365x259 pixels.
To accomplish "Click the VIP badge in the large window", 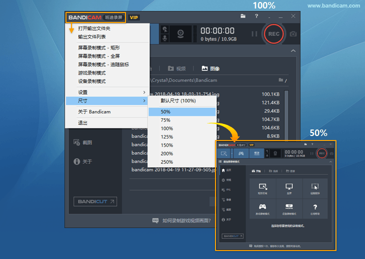I will pos(134,17).
